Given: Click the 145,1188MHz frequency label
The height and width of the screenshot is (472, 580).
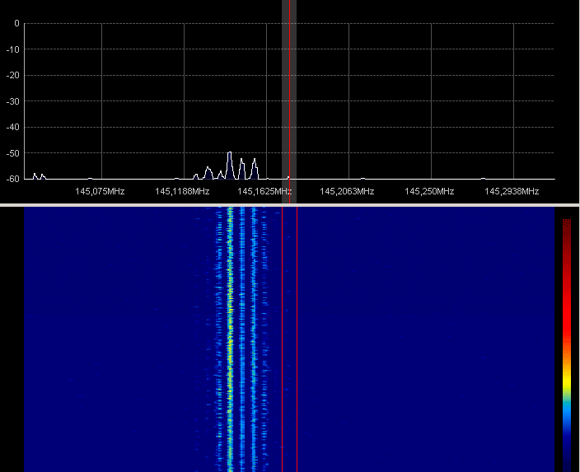Looking at the screenshot, I should 181,191.
